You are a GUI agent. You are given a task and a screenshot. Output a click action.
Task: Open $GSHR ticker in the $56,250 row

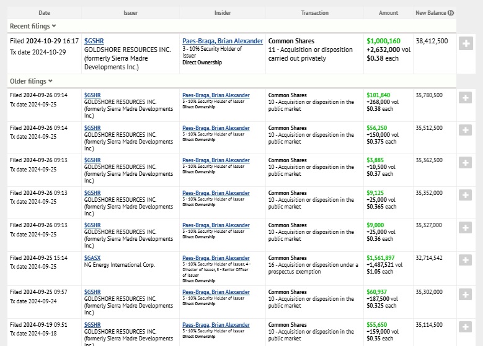(92, 128)
